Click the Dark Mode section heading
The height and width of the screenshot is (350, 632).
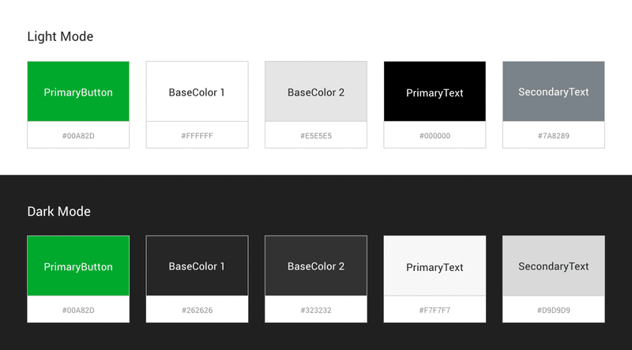coord(58,211)
